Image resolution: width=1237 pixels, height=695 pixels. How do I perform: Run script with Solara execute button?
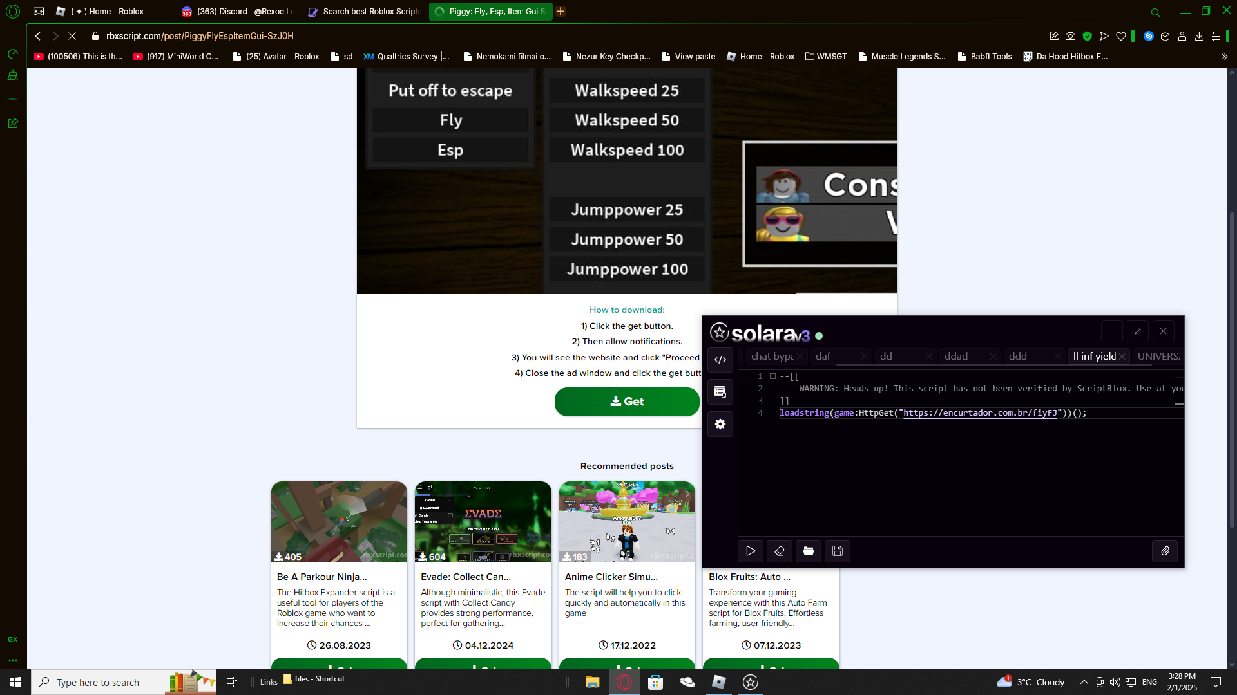point(751,551)
